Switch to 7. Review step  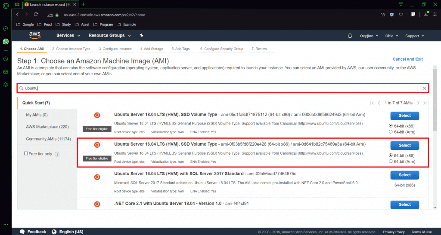[x=259, y=49]
